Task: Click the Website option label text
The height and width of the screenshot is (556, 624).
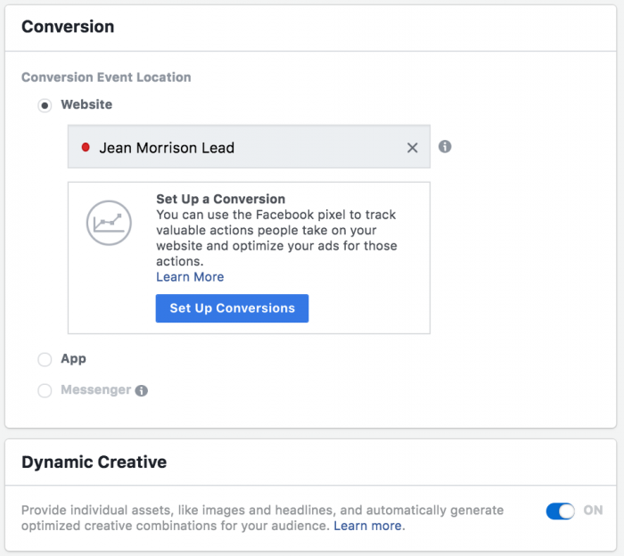Action: 86,104
